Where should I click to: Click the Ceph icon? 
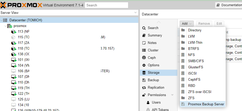144,58
